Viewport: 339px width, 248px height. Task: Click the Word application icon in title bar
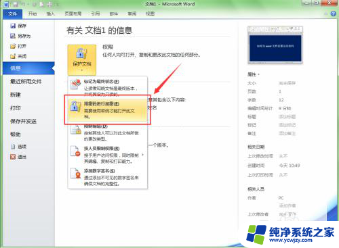click(6, 4)
